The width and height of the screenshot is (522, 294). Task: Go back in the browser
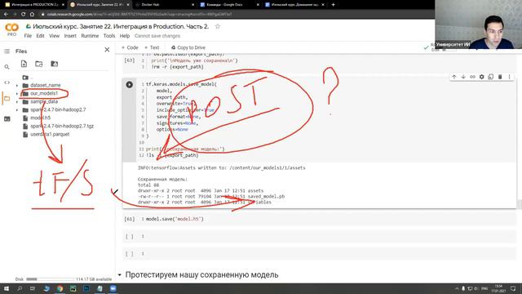[x=6, y=15]
